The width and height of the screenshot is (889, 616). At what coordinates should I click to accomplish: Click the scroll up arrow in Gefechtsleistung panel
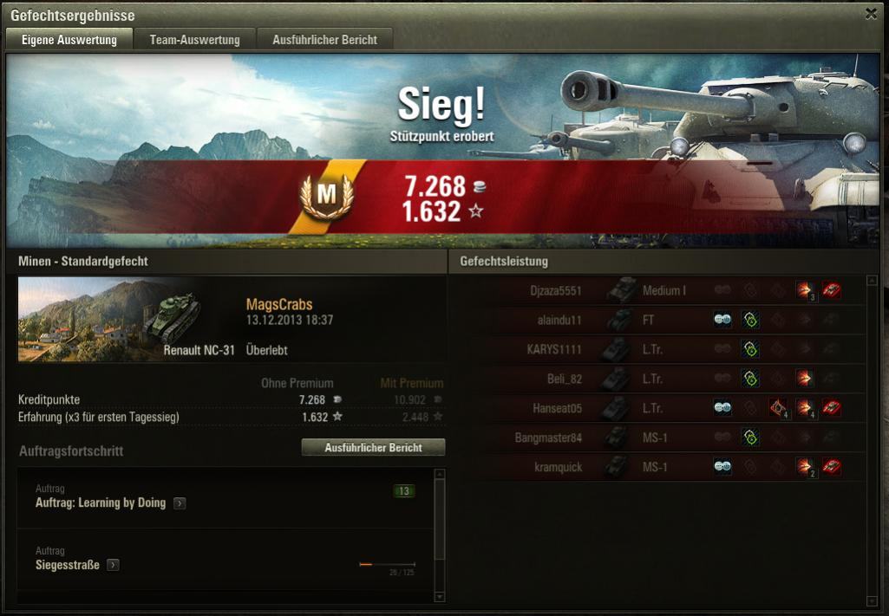point(873,280)
